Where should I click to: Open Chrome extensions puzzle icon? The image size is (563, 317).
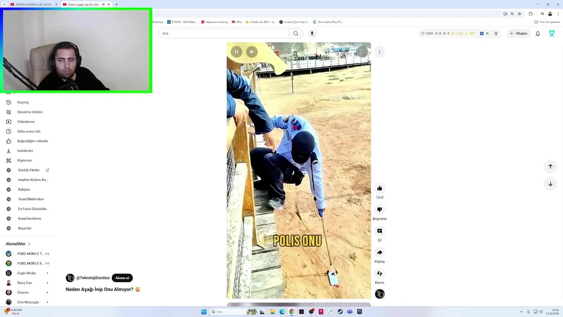coord(530,14)
